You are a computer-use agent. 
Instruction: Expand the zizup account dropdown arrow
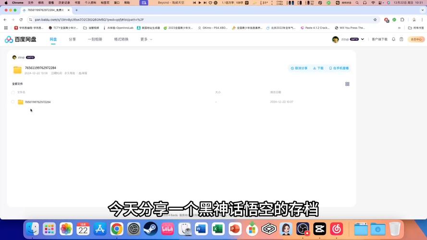click(363, 39)
